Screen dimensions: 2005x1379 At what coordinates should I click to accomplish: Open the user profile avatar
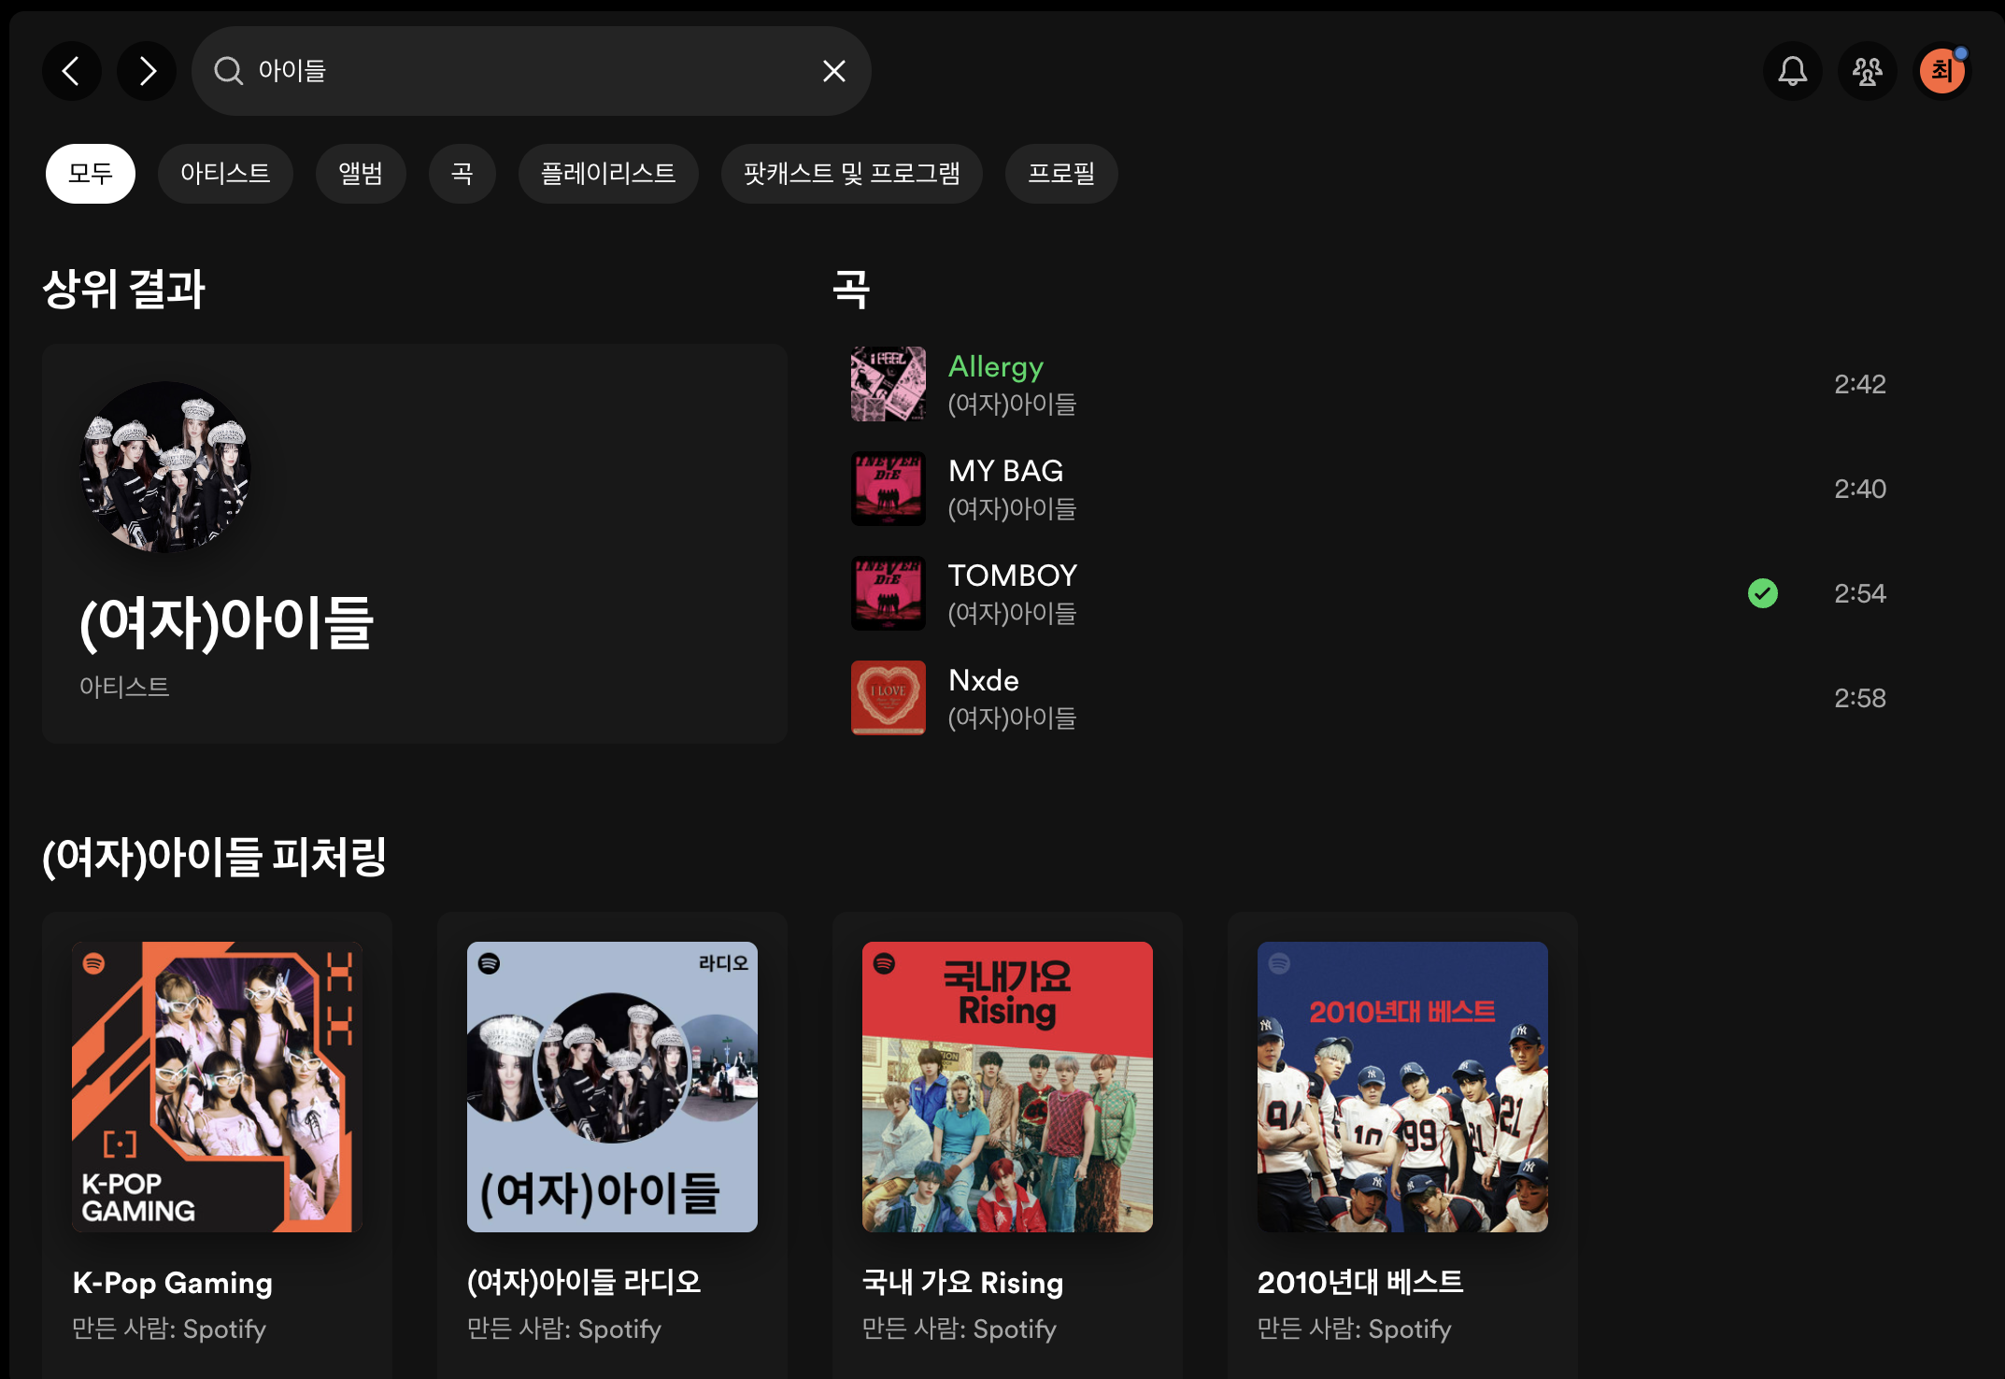tap(1941, 71)
